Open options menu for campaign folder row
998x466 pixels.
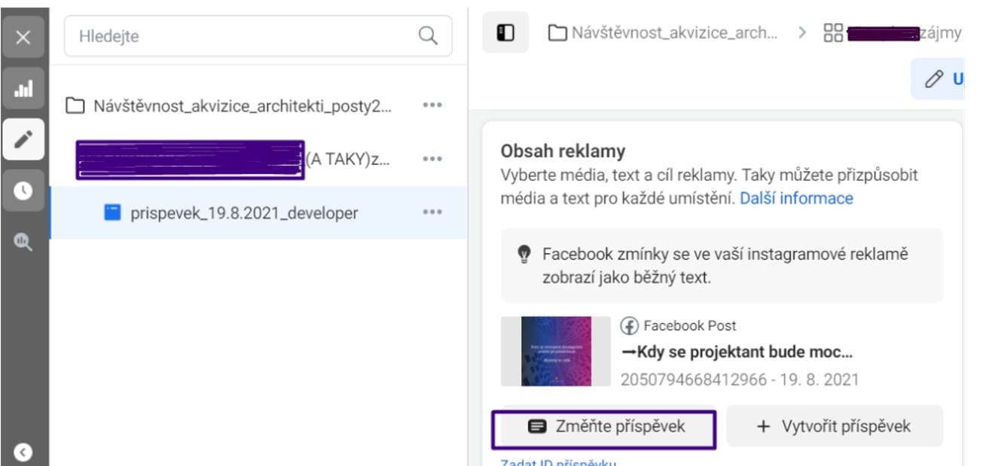click(x=432, y=105)
